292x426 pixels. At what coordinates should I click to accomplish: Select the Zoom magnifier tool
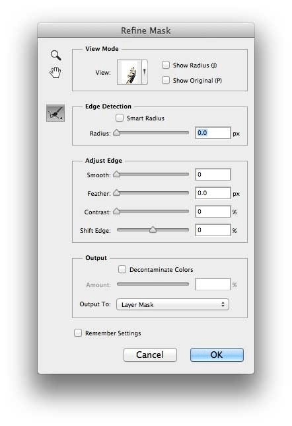pos(56,55)
